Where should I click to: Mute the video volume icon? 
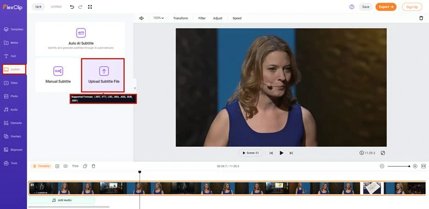click(x=141, y=18)
